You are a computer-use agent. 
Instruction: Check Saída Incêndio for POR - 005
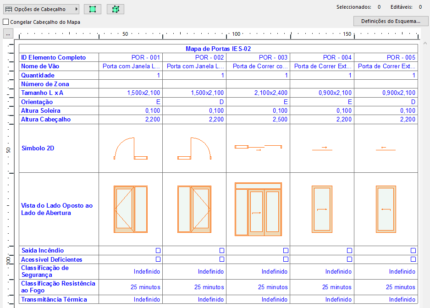click(x=413, y=250)
